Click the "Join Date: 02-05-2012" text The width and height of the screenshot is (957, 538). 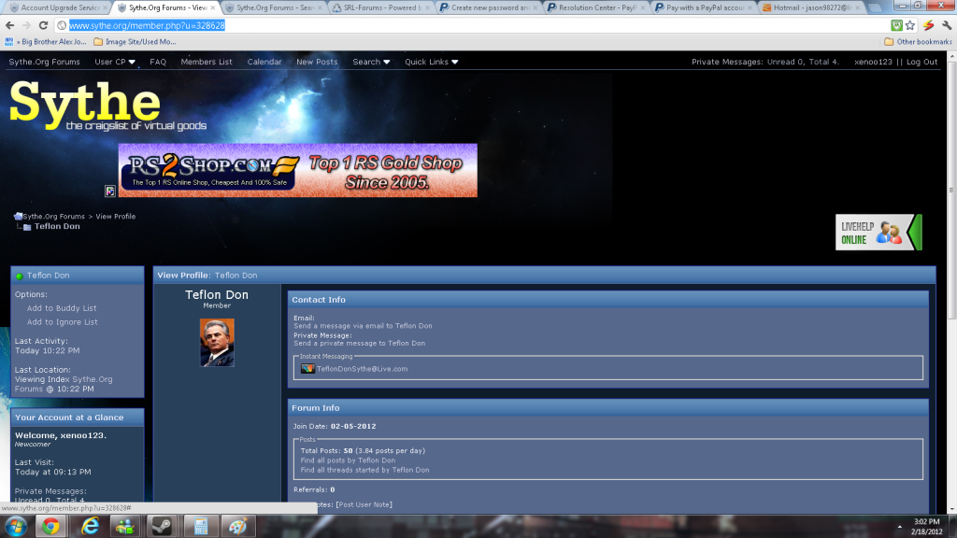(335, 426)
